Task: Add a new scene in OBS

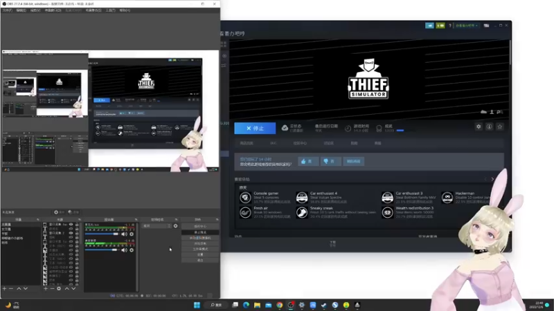Action: 4,288
